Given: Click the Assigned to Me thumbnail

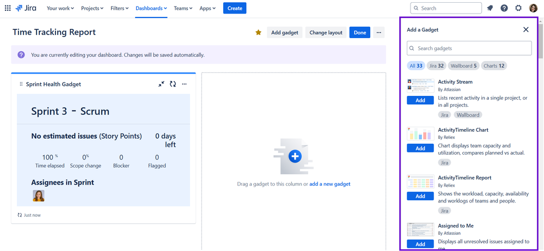Looking at the screenshot, I should tap(420, 229).
